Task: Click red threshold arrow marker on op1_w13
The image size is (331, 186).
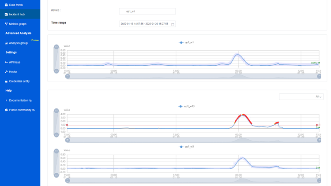Action: (318, 125)
